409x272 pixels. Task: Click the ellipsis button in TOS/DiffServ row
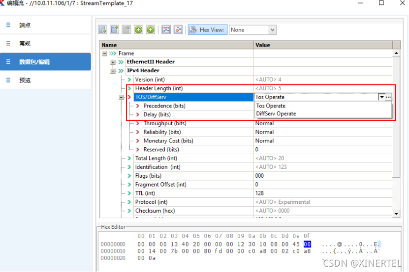click(x=388, y=97)
